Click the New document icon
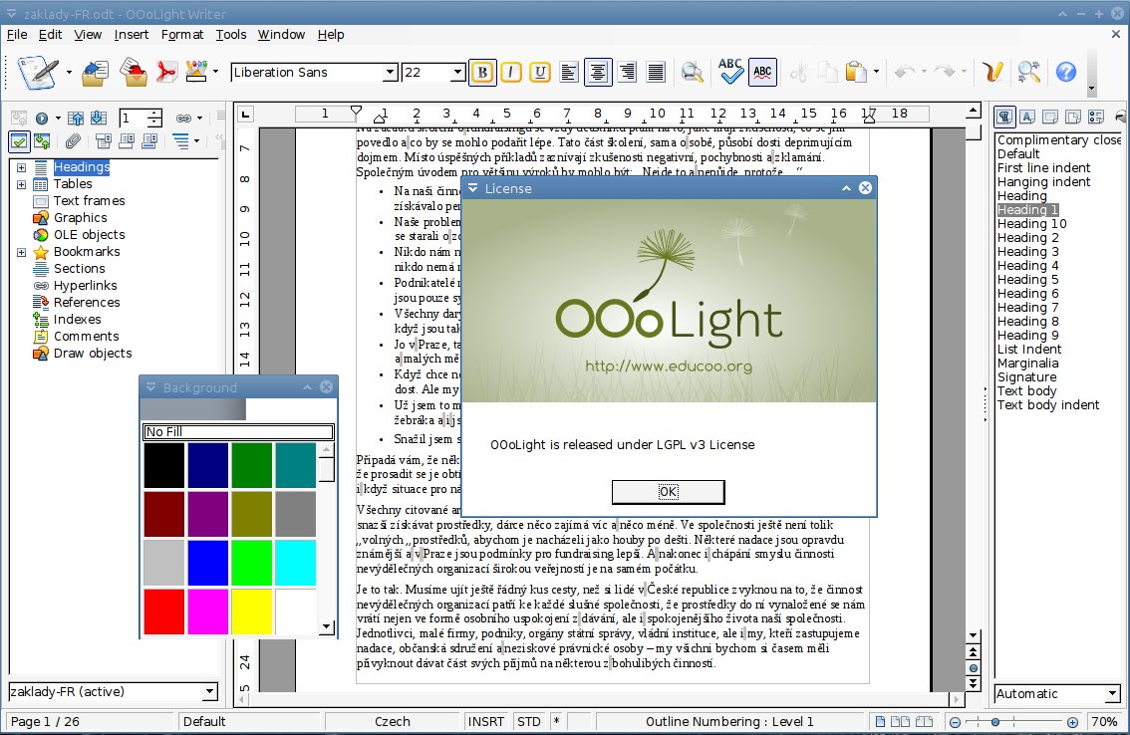This screenshot has width=1130, height=735. click(38, 72)
